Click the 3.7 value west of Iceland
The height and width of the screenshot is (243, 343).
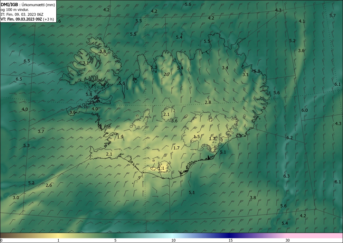click(x=41, y=132)
